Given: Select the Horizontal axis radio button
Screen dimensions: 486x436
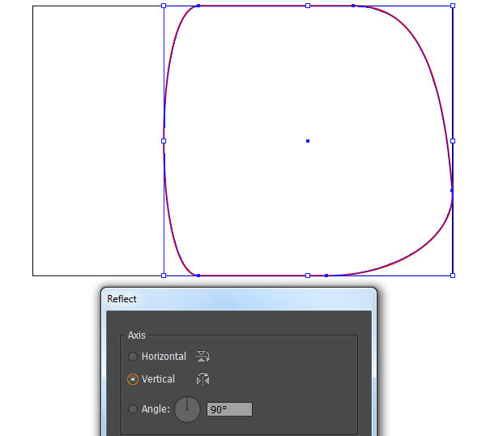Looking at the screenshot, I should pyautogui.click(x=133, y=357).
